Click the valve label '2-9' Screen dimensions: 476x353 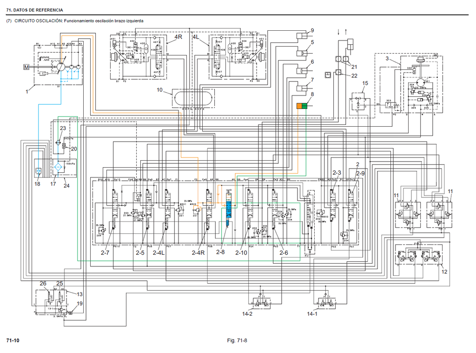[x=360, y=173]
